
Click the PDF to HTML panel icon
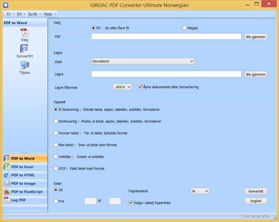[7, 175]
